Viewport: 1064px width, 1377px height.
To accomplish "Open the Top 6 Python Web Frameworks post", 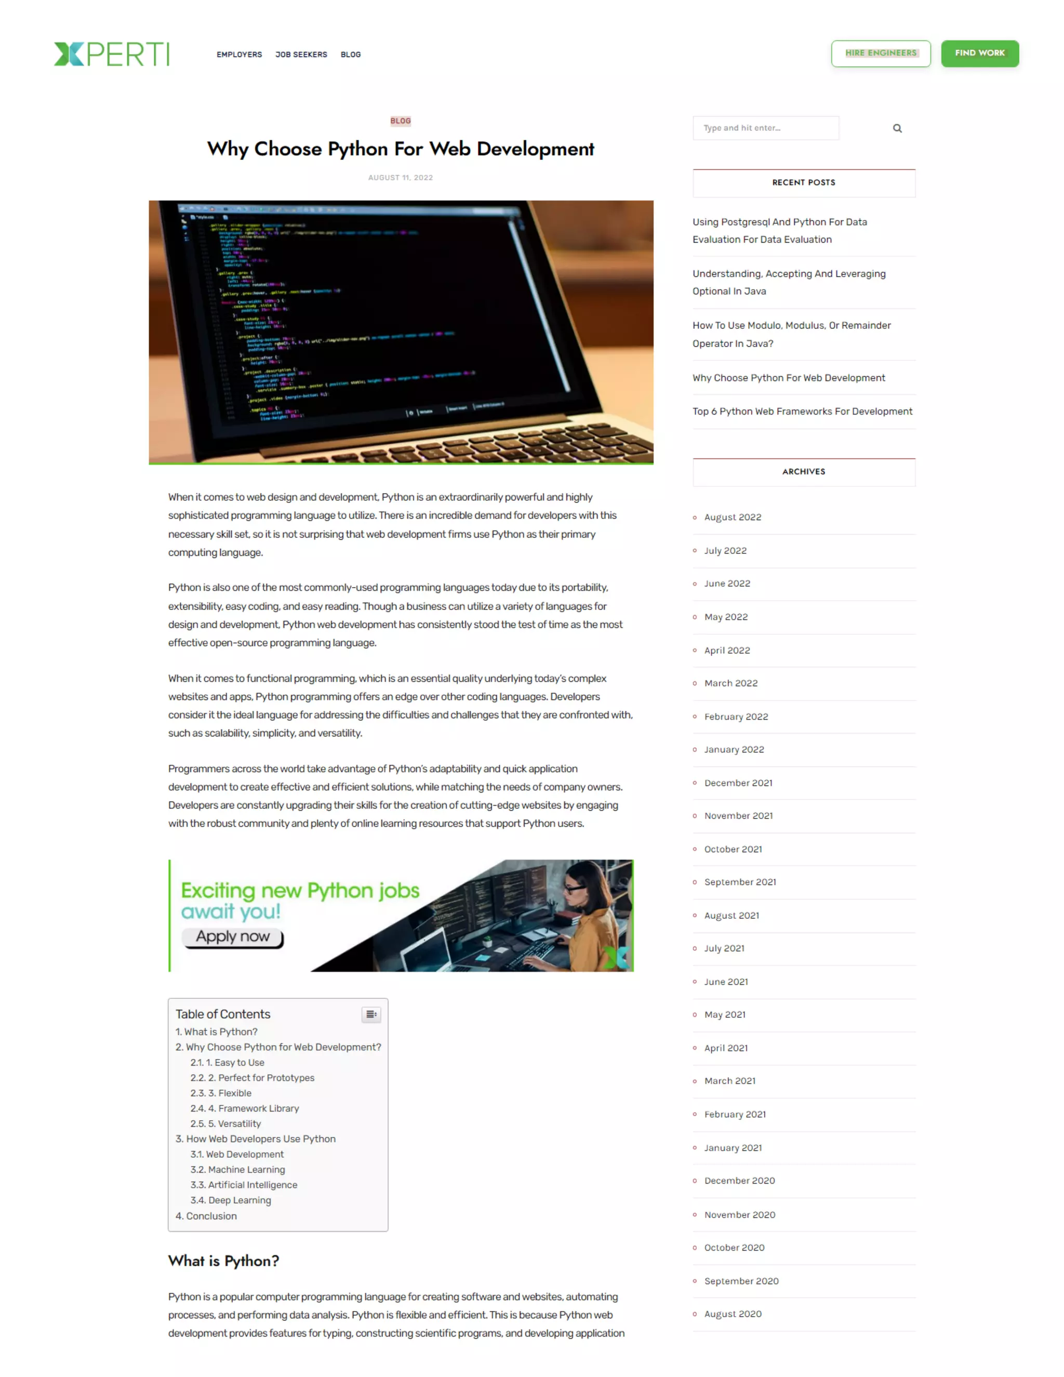I will (x=802, y=411).
